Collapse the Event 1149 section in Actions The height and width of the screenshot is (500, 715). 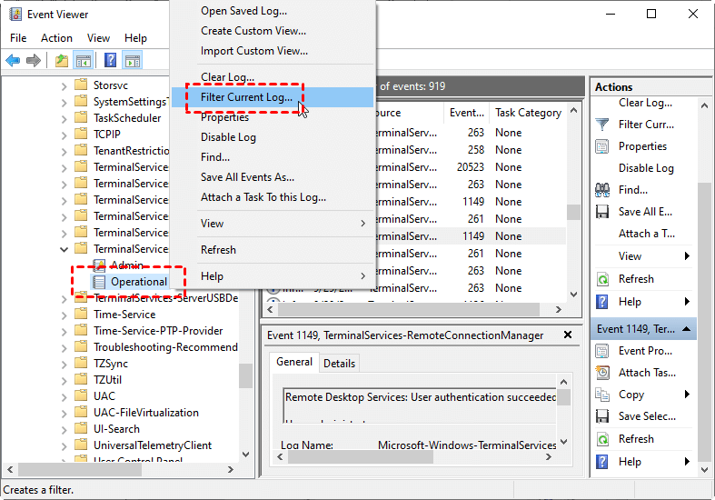pos(687,329)
